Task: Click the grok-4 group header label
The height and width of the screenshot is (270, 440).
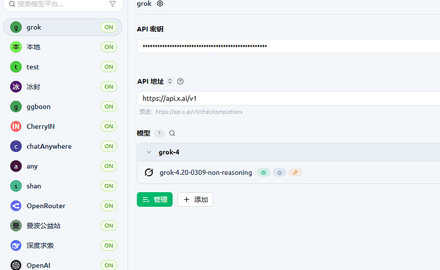Action: [x=168, y=153]
